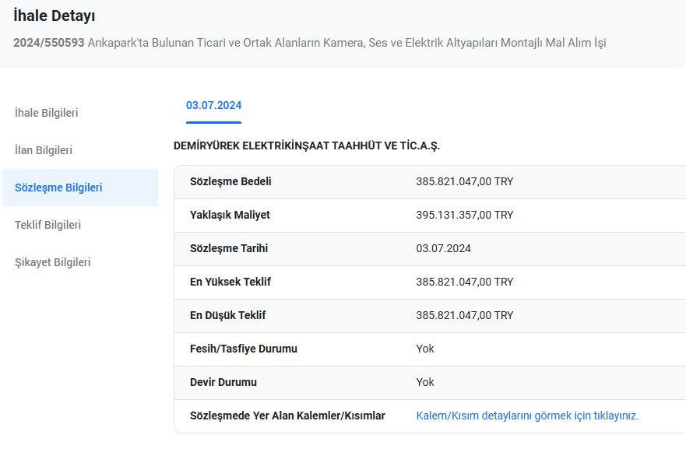This screenshot has width=686, height=463.
Task: Click the Fesih/Tasfiye Durumu label
Action: [244, 349]
